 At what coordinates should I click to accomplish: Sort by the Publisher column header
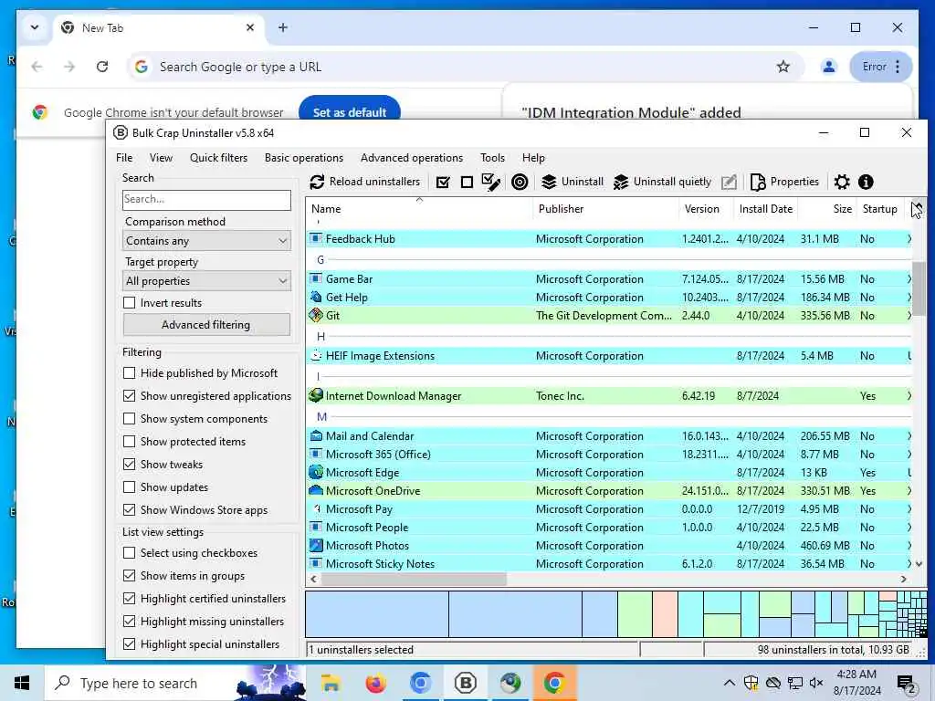point(606,209)
